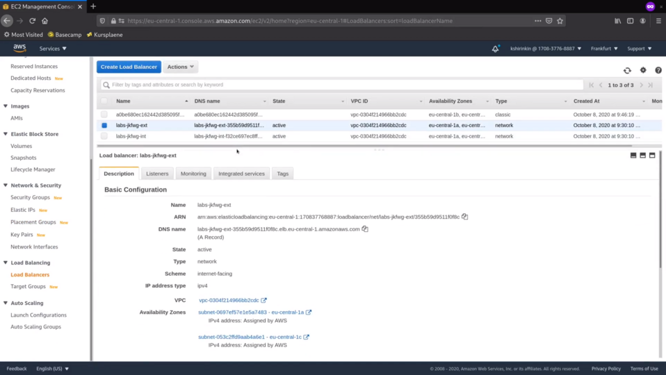Switch to the Monitoring tab
The width and height of the screenshot is (666, 375).
pos(193,174)
